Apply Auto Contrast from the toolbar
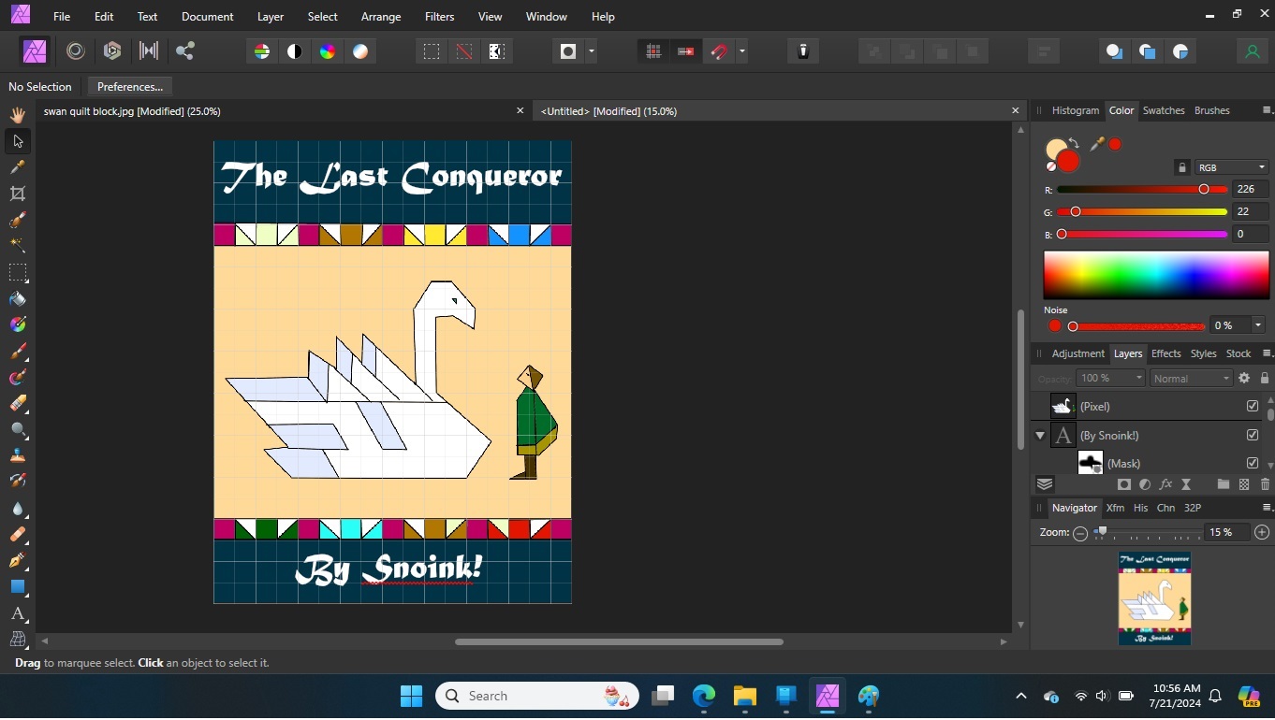The width and height of the screenshot is (1275, 720). (295, 51)
